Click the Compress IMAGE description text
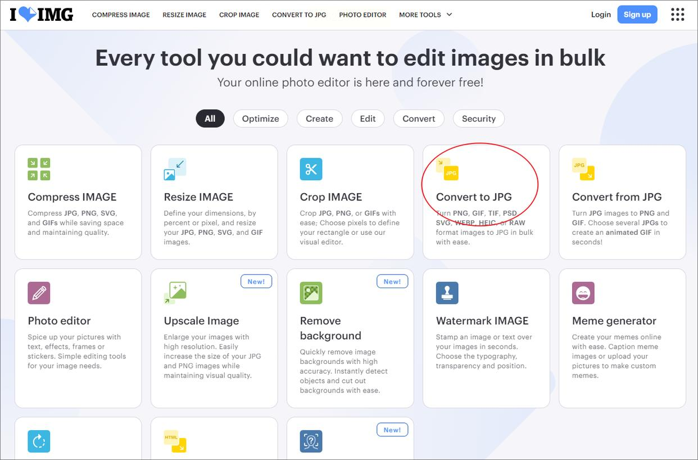This screenshot has width=698, height=460. (x=75, y=223)
